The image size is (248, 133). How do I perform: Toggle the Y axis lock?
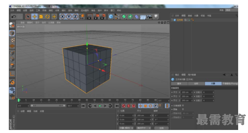coord(69,17)
